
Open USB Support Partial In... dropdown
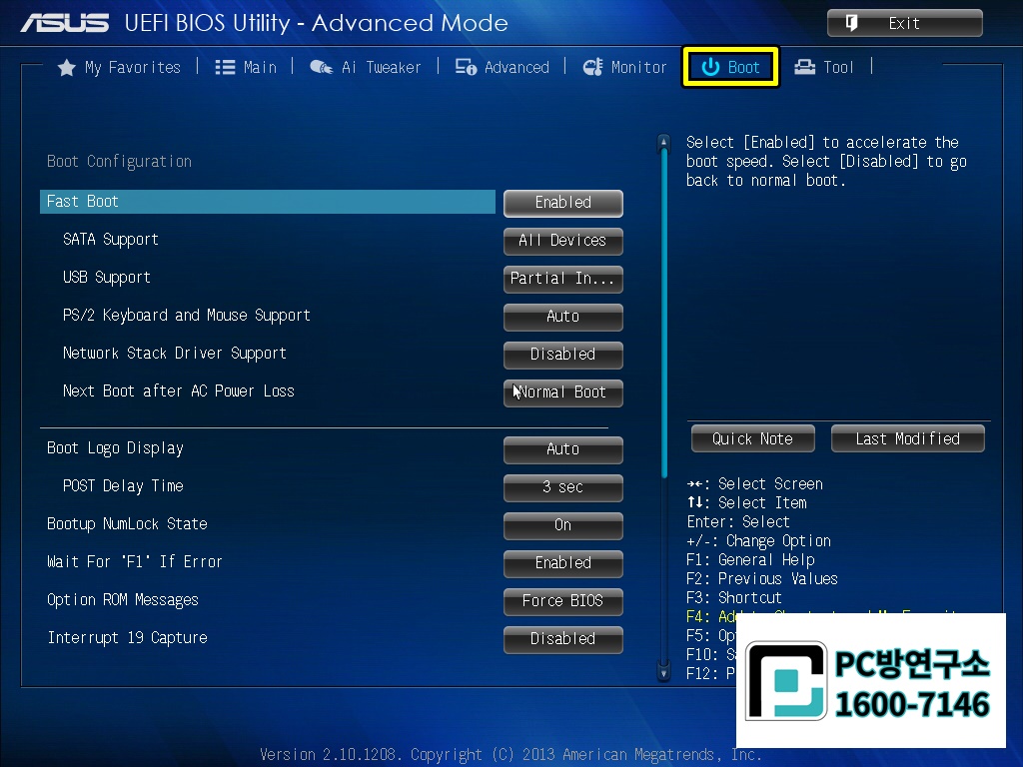(563, 279)
